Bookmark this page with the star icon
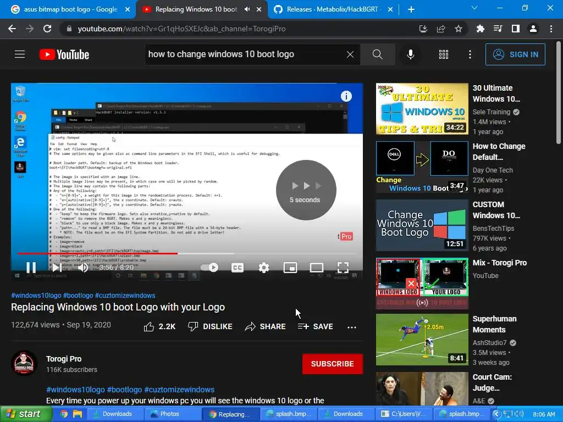The height and width of the screenshot is (422, 563). 459,29
